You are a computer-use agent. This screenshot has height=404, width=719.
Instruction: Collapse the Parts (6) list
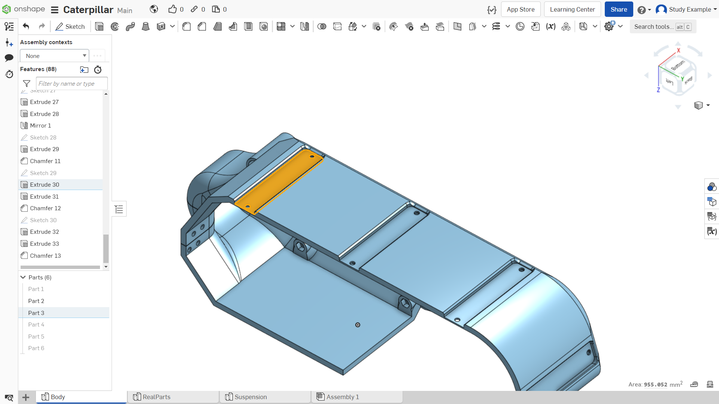point(23,277)
